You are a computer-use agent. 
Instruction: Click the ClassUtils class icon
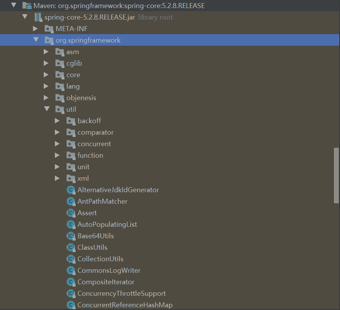click(71, 247)
